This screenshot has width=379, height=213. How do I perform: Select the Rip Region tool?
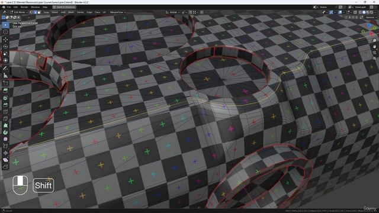pos(5,167)
